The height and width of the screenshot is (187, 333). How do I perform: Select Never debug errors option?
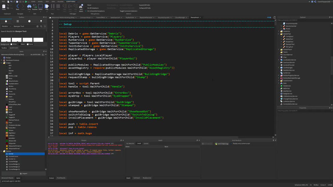(89, 5)
